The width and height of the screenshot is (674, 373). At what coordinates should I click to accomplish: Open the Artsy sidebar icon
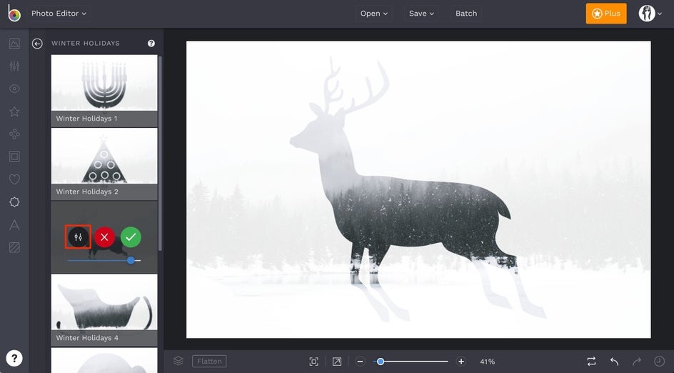point(14,134)
